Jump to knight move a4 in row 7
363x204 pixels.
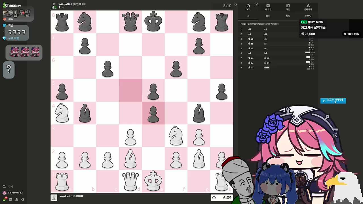tap(251, 58)
